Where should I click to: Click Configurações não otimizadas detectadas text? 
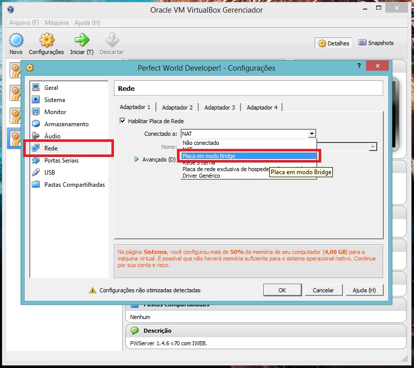[150, 290]
